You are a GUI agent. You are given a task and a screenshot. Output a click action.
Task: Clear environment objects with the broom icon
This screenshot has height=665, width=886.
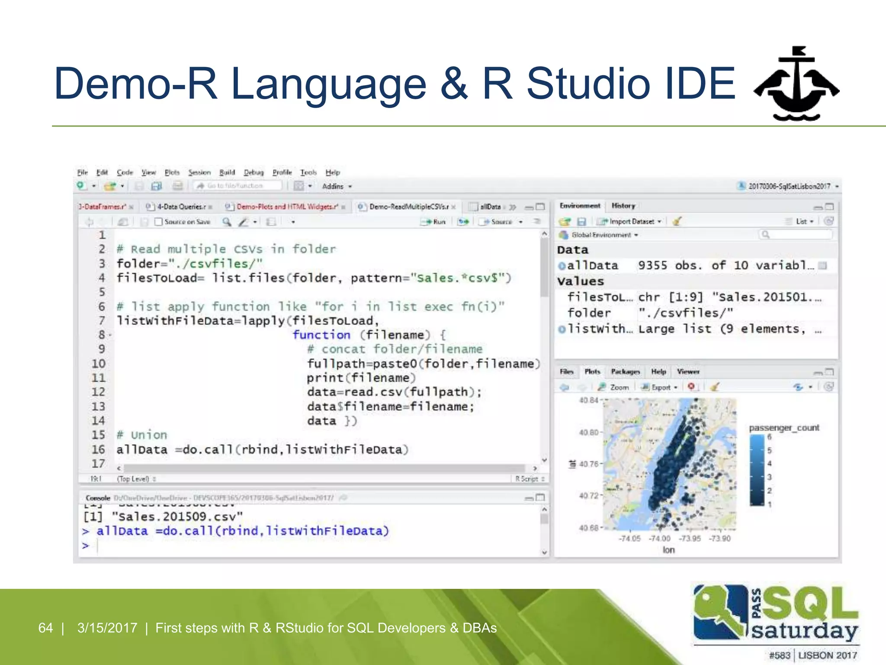(x=677, y=221)
